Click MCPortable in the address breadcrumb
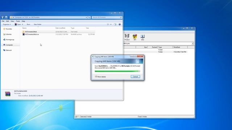Viewport: 232px width, 130px height. [36, 17]
